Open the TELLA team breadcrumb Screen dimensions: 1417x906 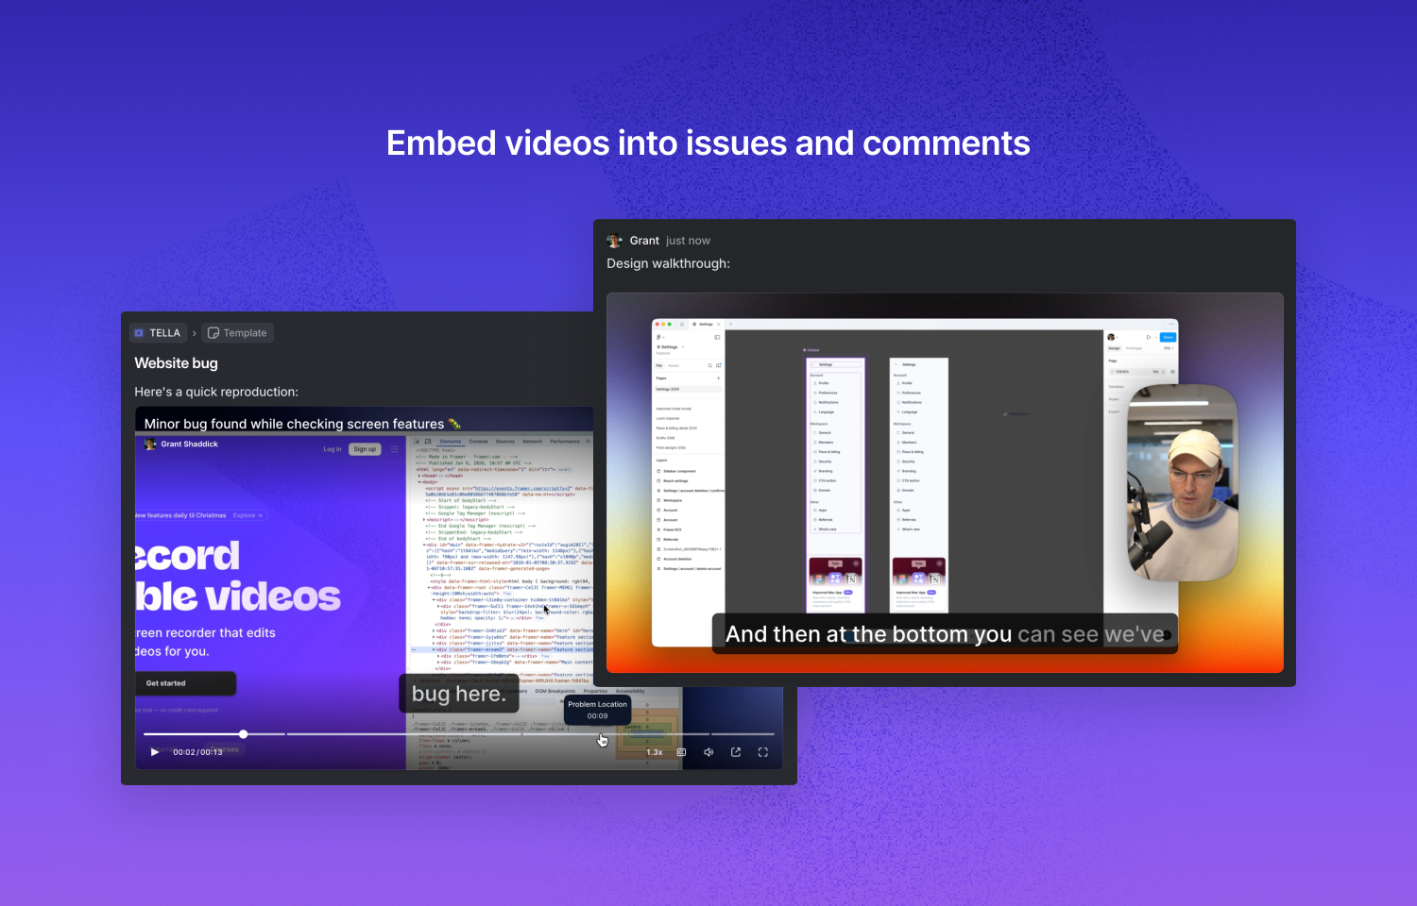pyautogui.click(x=158, y=333)
